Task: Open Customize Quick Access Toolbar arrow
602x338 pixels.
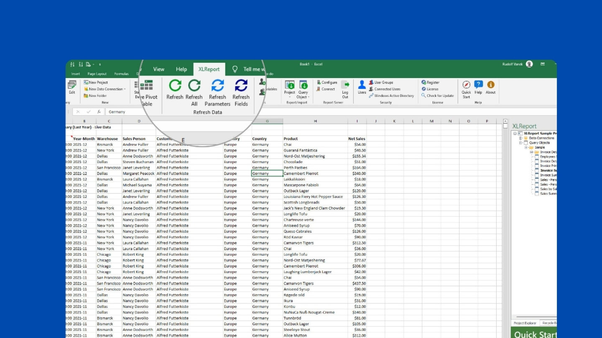Action: (x=100, y=65)
